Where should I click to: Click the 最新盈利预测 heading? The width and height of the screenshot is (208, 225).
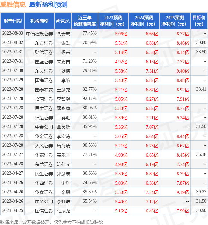click(x=48, y=4)
